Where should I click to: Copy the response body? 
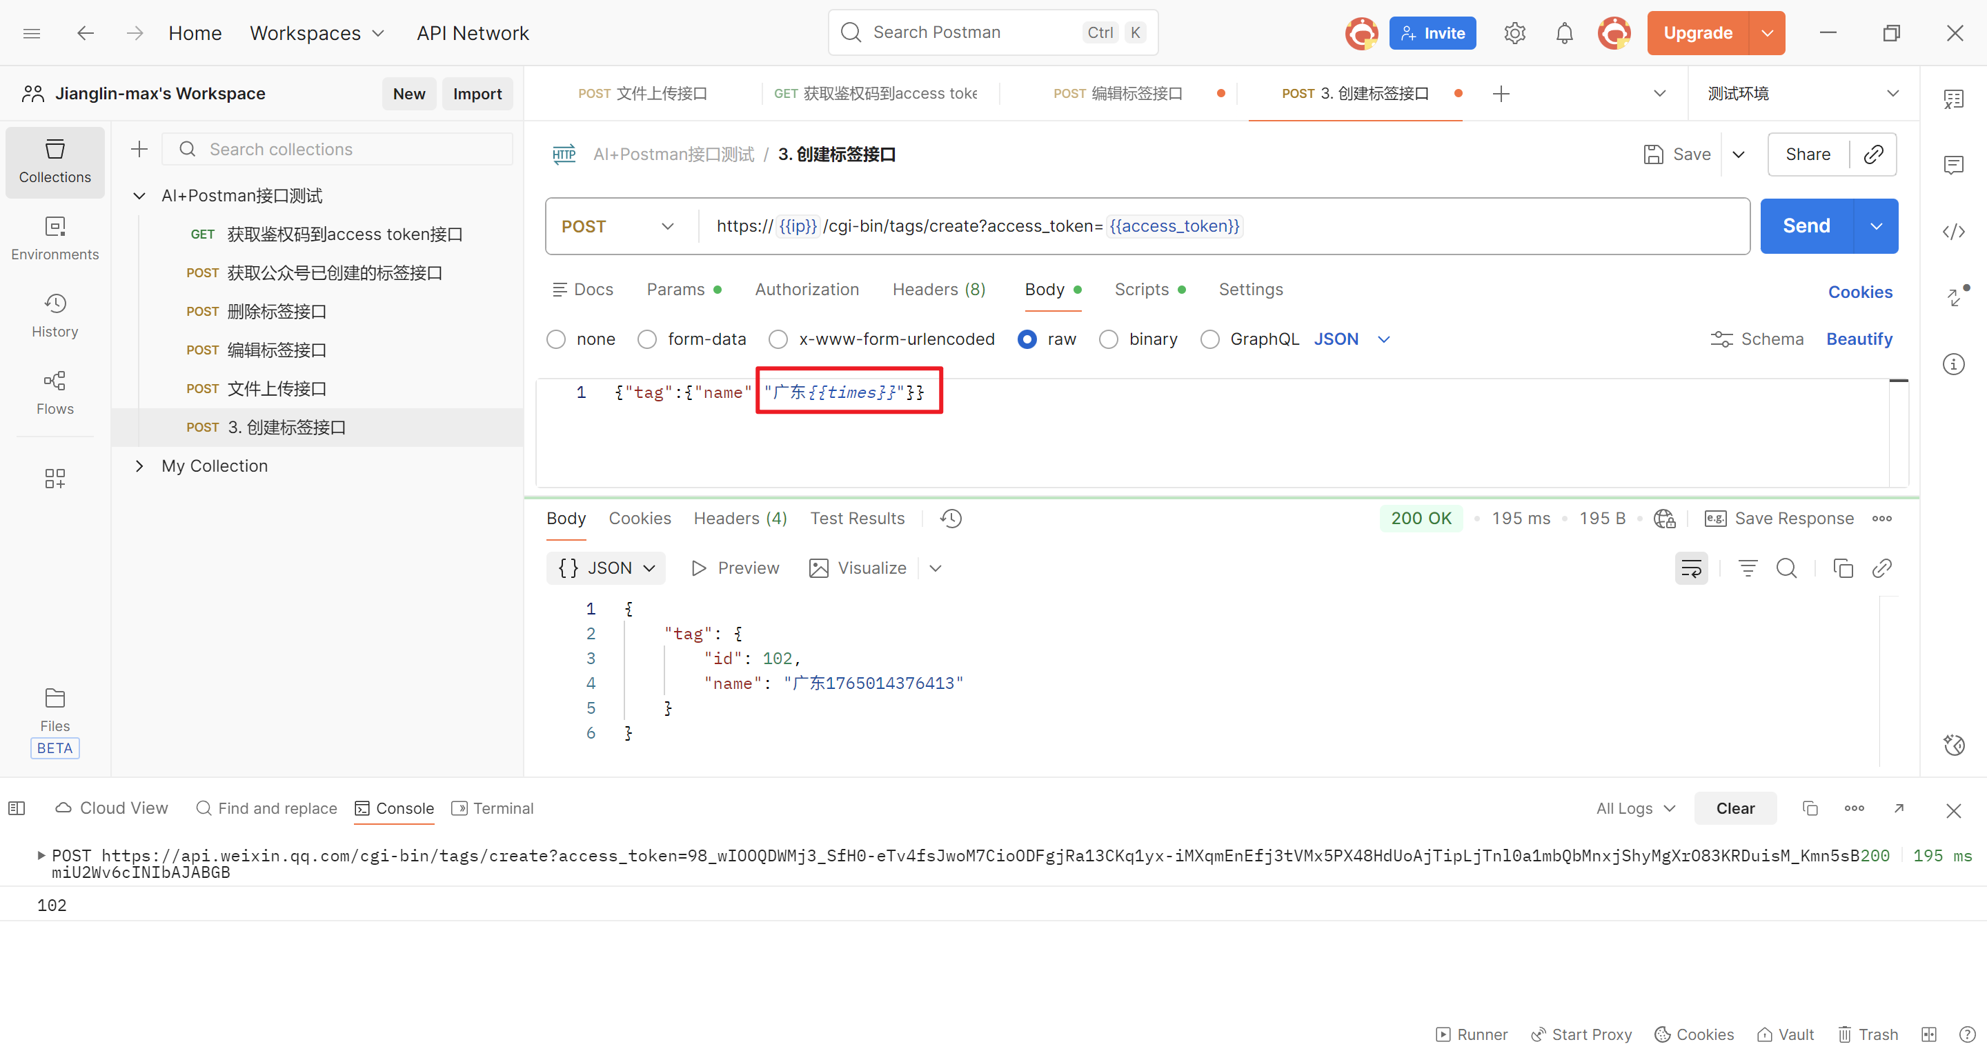(x=1843, y=568)
